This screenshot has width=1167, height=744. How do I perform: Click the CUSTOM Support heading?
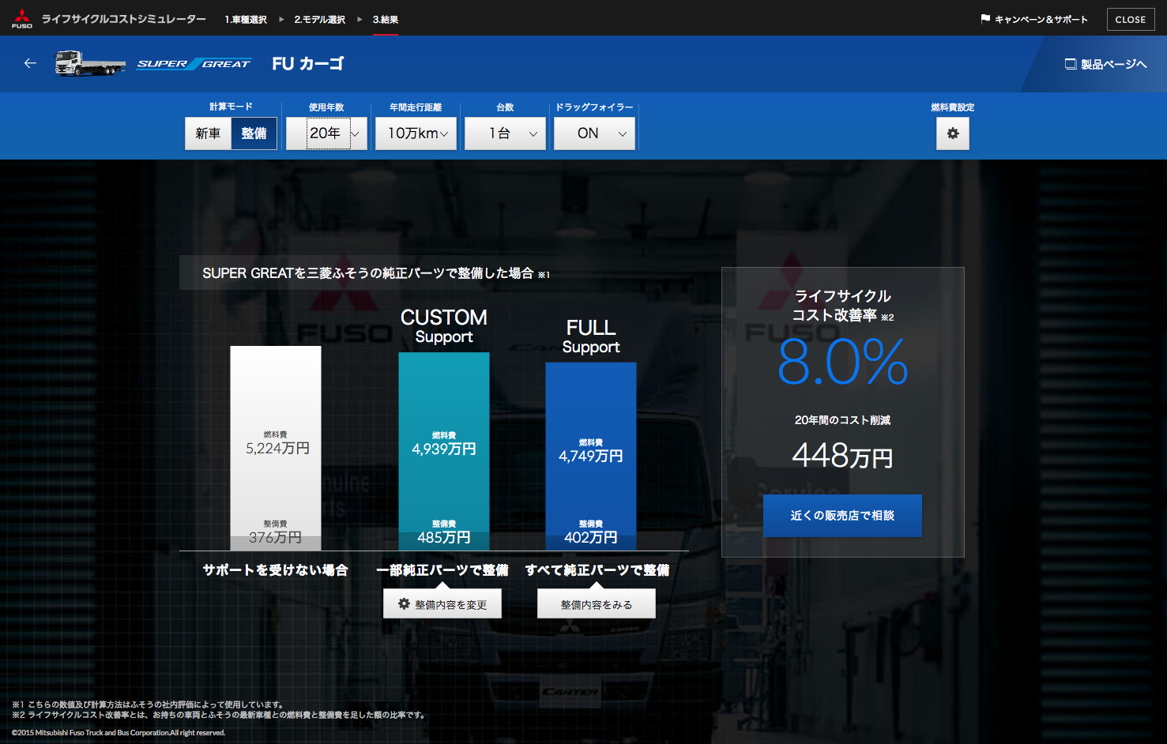click(444, 326)
